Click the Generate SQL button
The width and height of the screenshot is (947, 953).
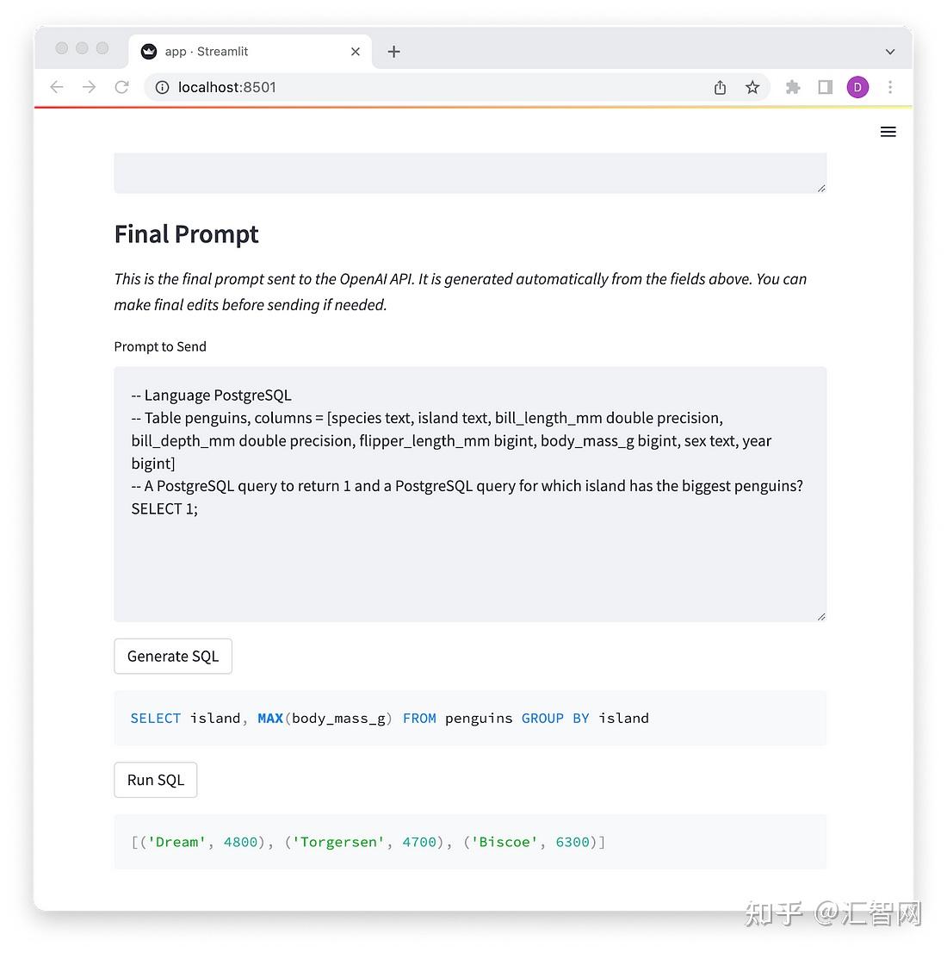(173, 657)
